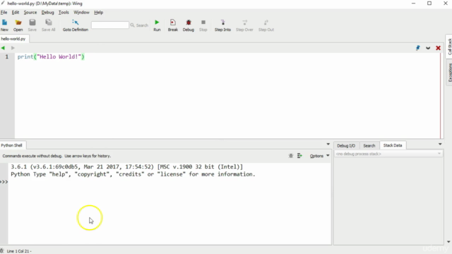Click the Save toolbar icon
This screenshot has height=254, width=452.
(x=32, y=25)
